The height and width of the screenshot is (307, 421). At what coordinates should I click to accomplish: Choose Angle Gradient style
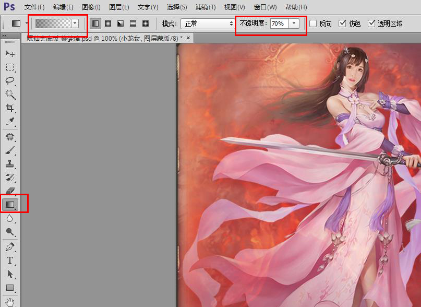click(121, 23)
